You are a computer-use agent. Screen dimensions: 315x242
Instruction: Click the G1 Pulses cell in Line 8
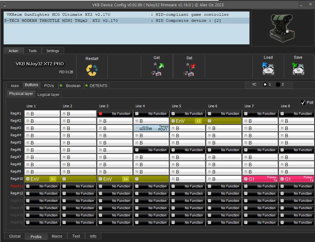tap(297, 179)
